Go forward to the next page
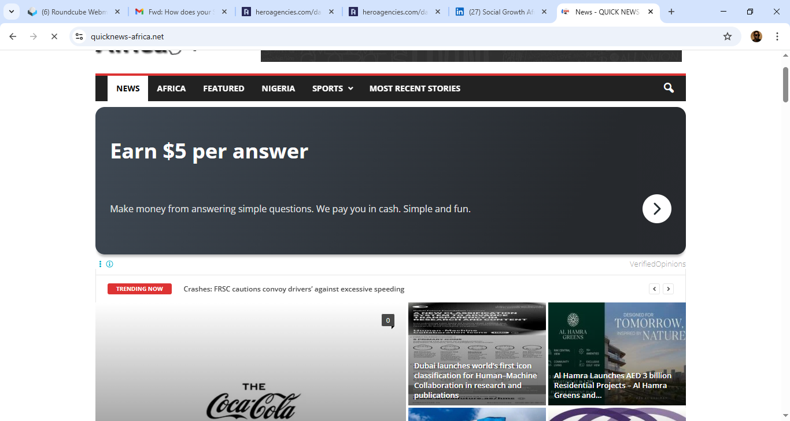Viewport: 790px width, 421px height. tap(34, 36)
